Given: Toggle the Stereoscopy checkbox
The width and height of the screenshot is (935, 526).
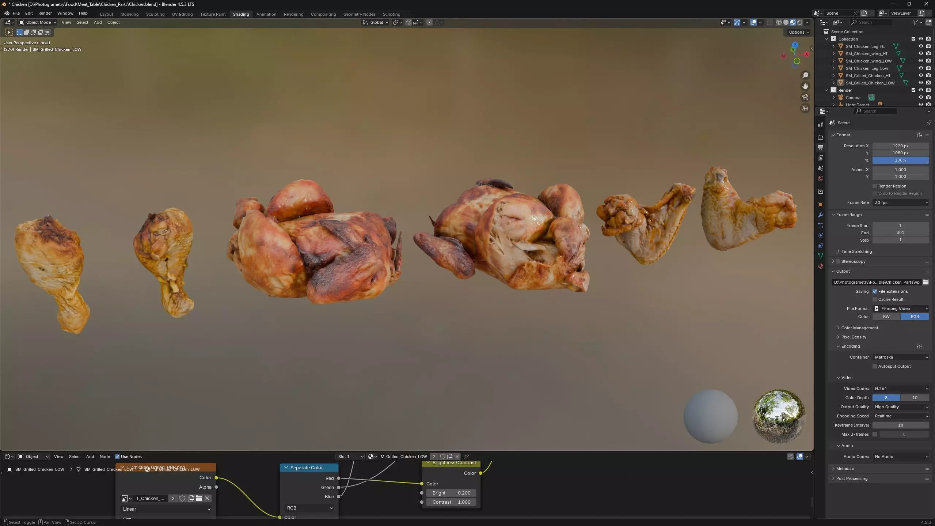Looking at the screenshot, I should pos(838,261).
